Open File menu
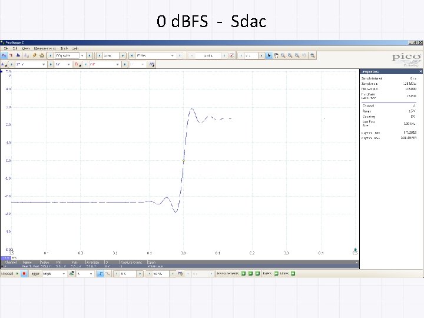The width and height of the screenshot is (424, 318). [x=6, y=48]
